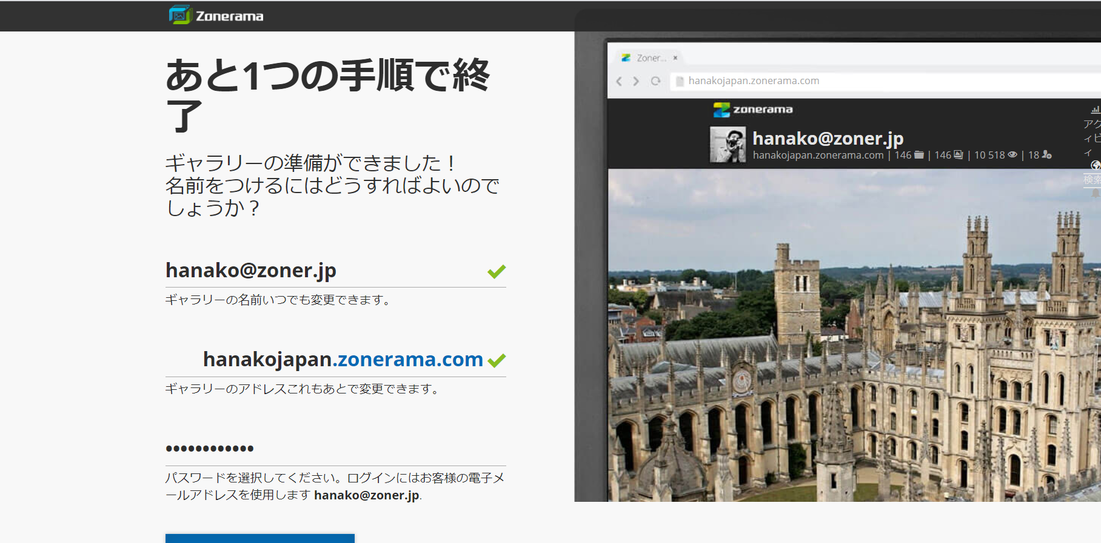Click the blue submit button below the password note
This screenshot has width=1101, height=543.
coord(260,538)
